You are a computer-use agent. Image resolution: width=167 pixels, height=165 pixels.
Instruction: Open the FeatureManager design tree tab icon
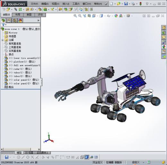click(3, 21)
